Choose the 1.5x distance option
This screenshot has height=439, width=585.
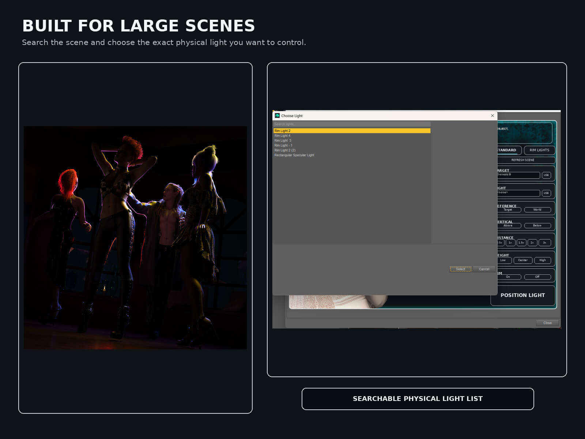click(521, 243)
